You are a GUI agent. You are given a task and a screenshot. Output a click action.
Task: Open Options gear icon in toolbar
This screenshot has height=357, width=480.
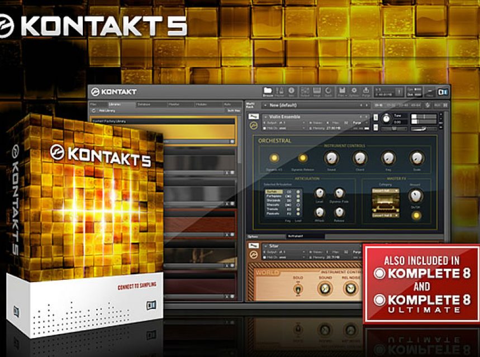click(354, 92)
